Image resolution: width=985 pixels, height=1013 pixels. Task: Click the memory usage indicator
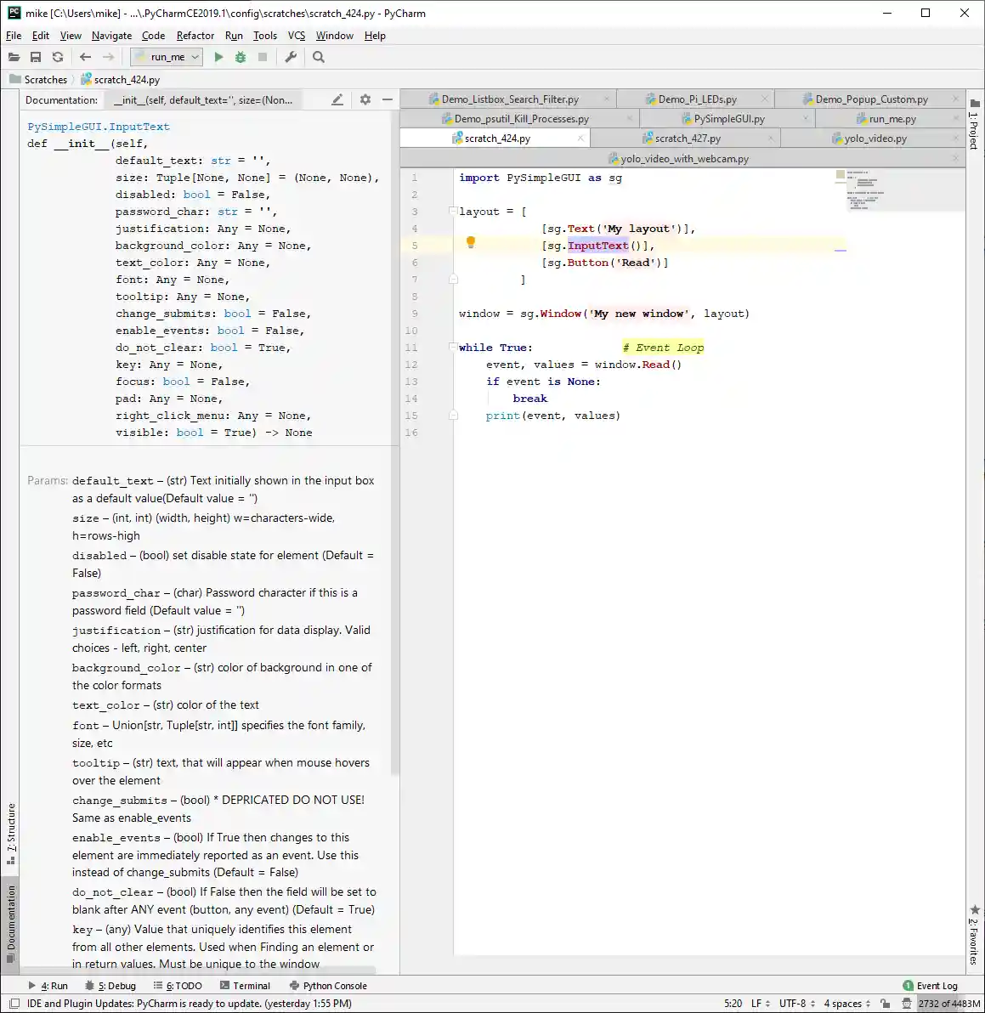(948, 1004)
